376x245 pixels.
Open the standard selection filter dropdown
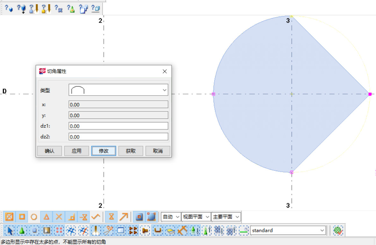click(x=288, y=230)
